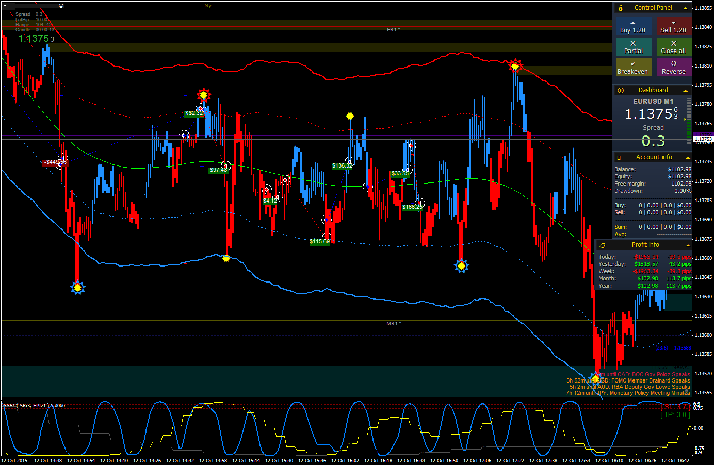Click the EURUSD M1 symbol title

[x=653, y=102]
